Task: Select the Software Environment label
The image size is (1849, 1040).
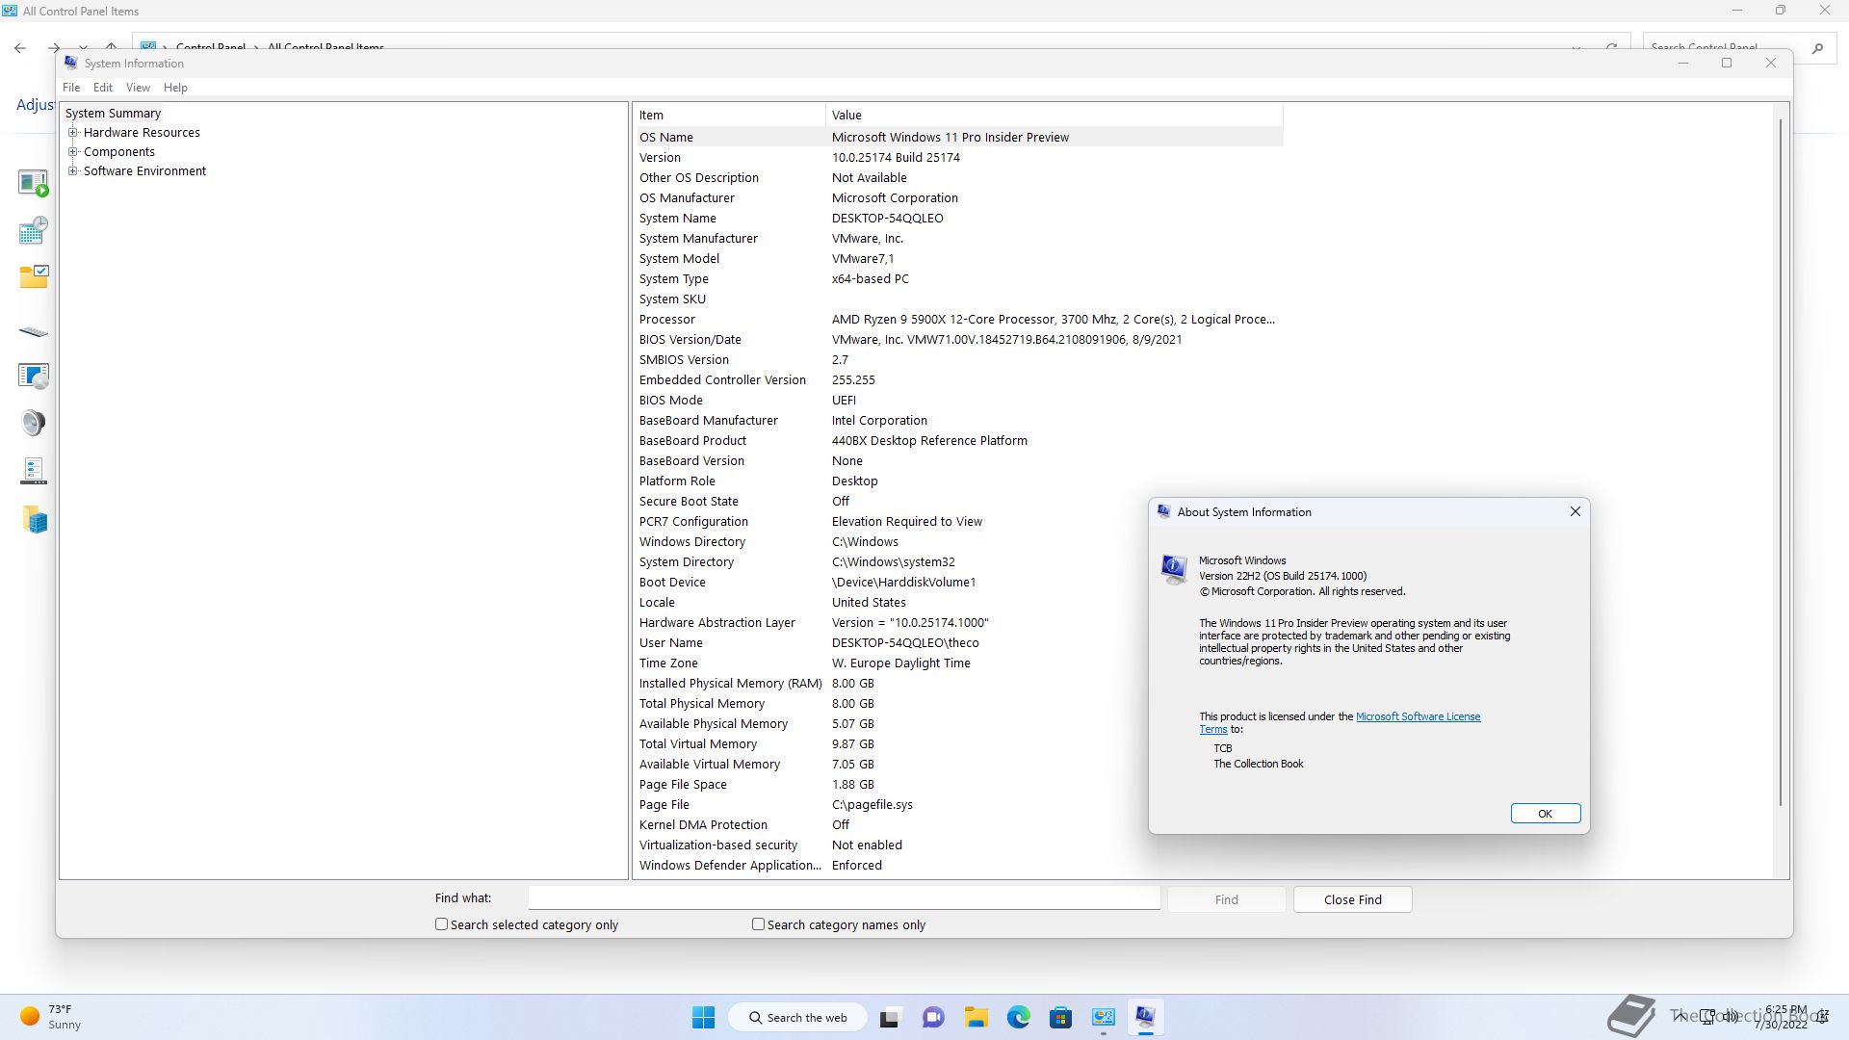Action: coord(144,171)
